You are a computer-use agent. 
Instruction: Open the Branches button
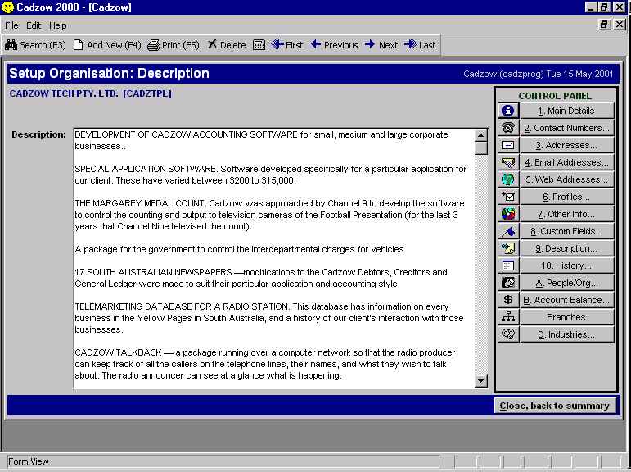(566, 317)
